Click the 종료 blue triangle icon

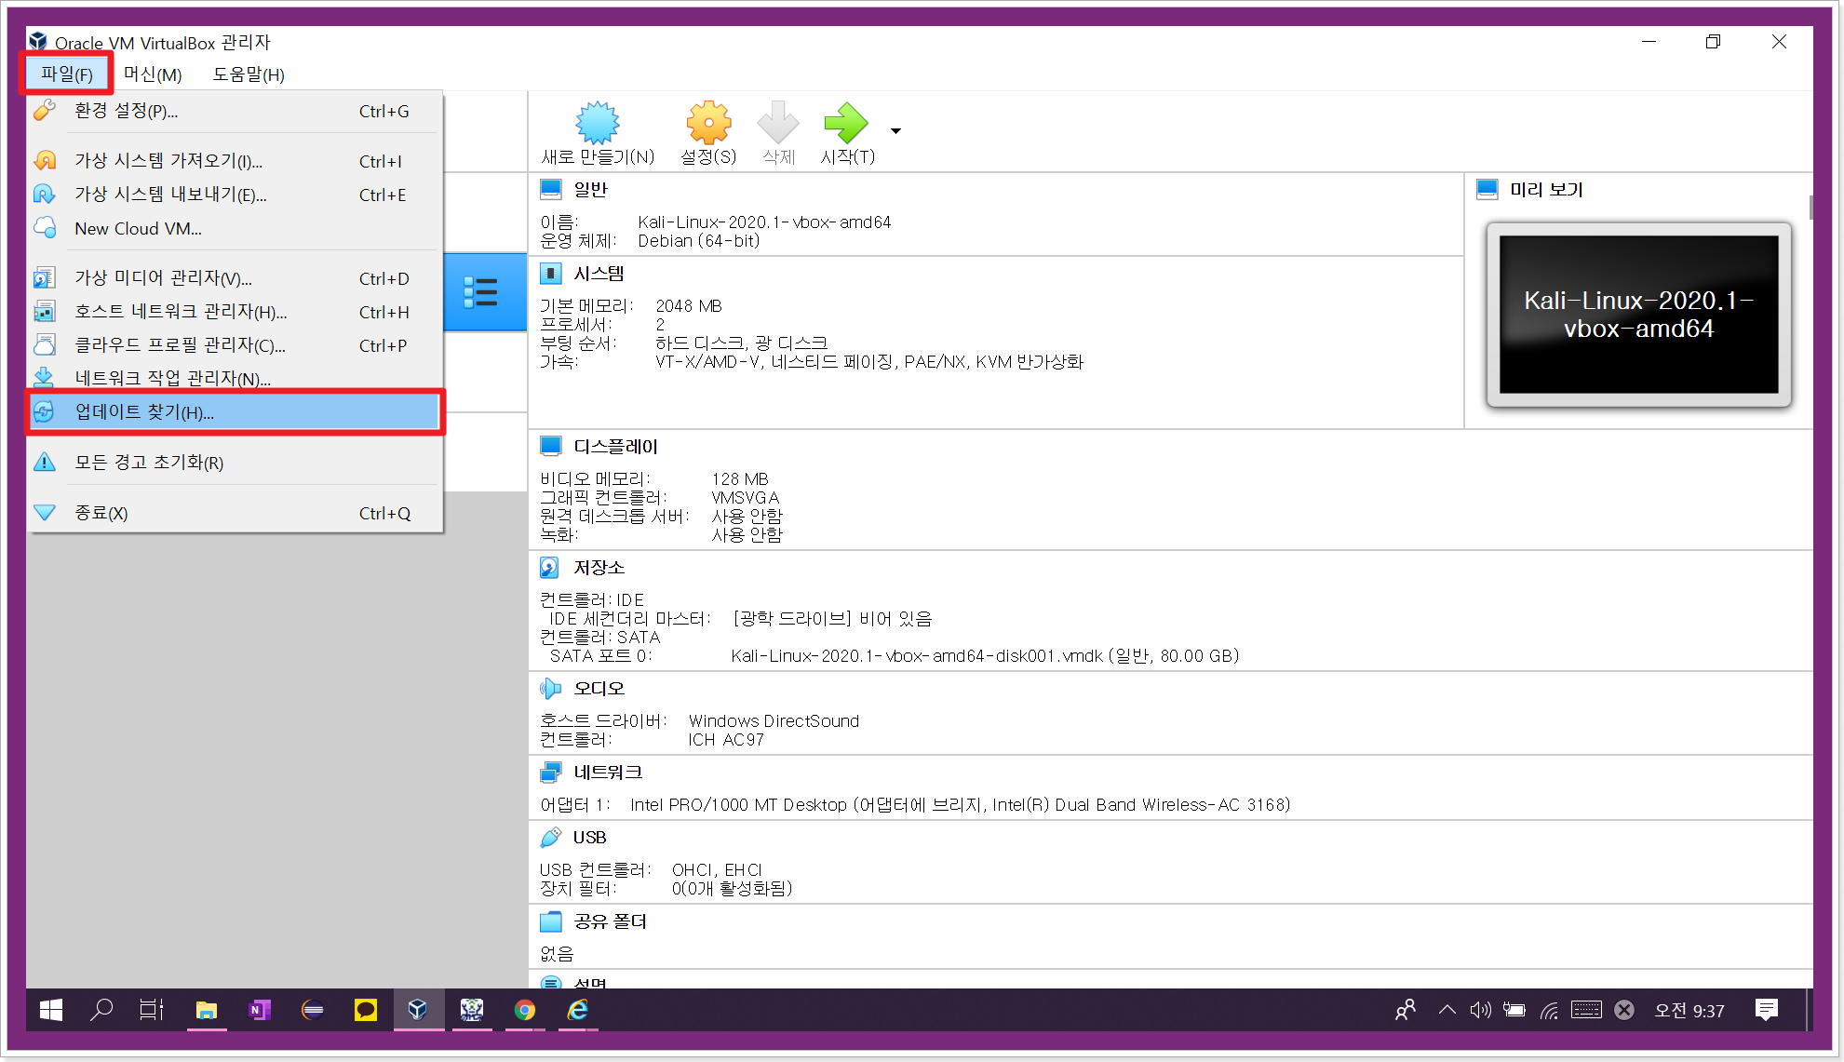[x=45, y=513]
